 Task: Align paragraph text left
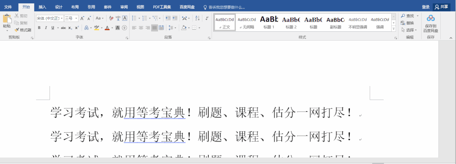click(x=134, y=28)
